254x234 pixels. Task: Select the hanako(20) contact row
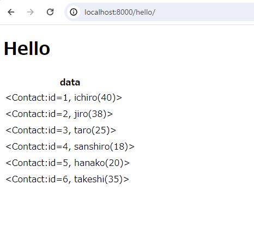click(x=68, y=163)
